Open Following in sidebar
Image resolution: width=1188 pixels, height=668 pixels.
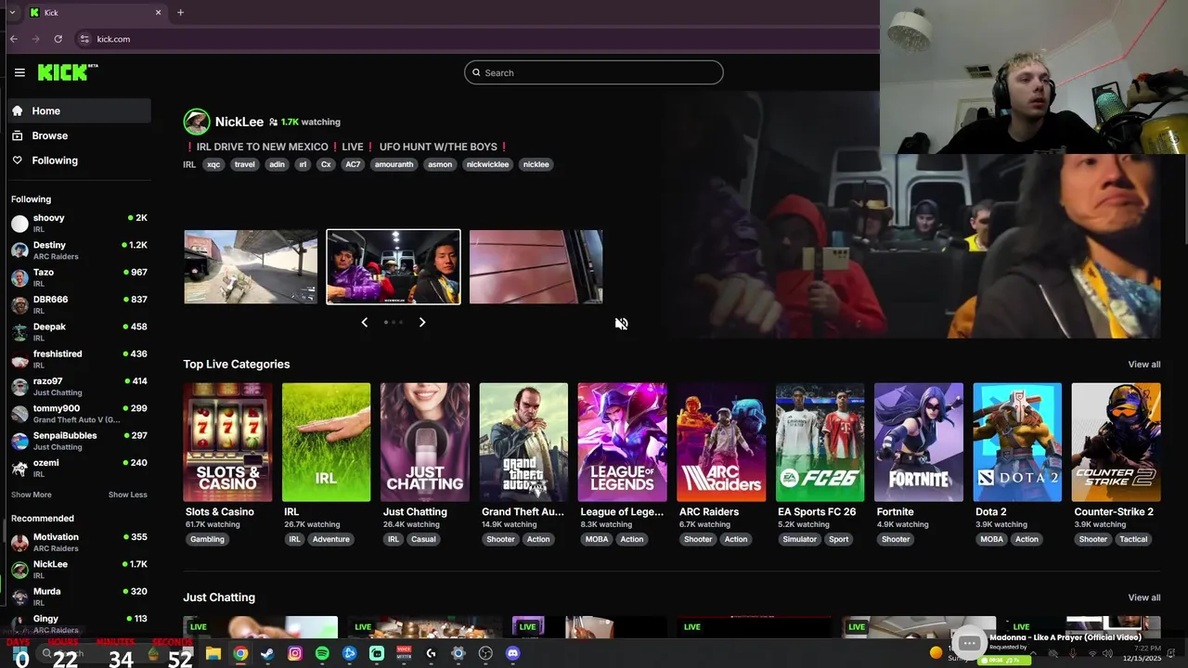[78, 161]
